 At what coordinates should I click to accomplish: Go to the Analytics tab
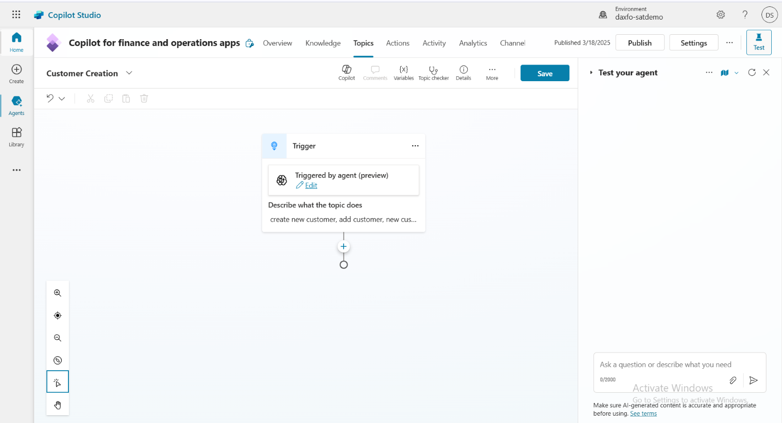tap(473, 43)
